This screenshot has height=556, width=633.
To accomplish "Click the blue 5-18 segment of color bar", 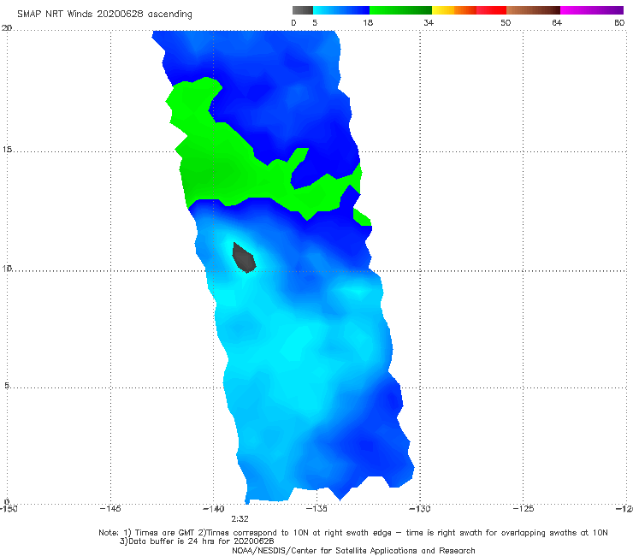I will (x=341, y=10).
